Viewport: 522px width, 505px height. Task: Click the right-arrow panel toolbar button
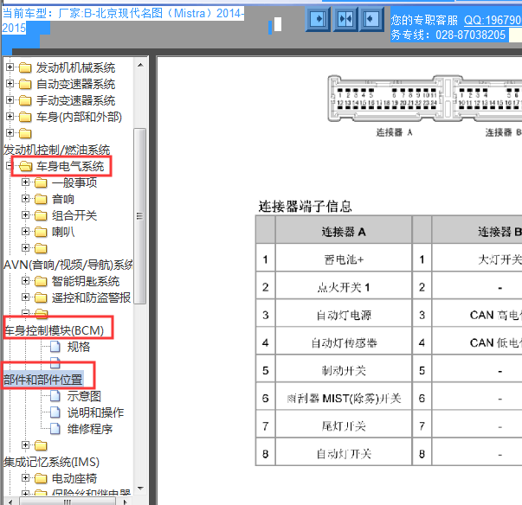click(x=318, y=19)
